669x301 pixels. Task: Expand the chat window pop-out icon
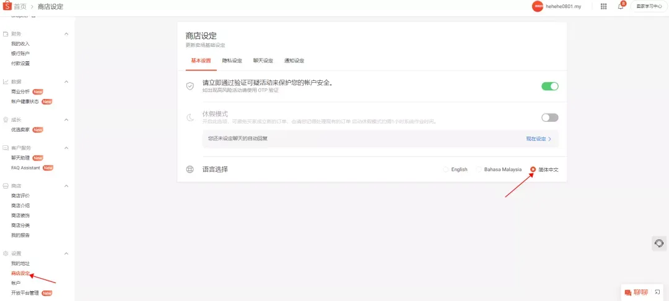click(x=657, y=291)
